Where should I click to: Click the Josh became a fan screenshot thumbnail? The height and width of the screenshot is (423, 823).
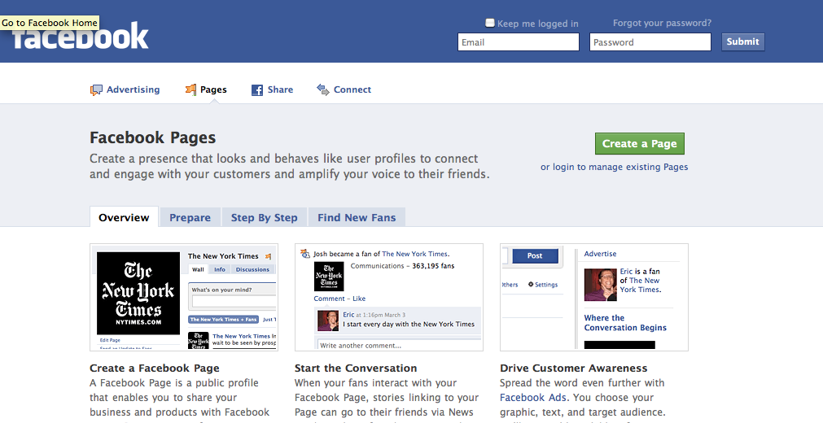click(x=389, y=297)
